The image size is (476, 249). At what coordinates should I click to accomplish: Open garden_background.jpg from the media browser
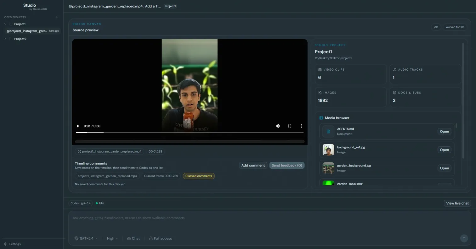click(x=444, y=168)
